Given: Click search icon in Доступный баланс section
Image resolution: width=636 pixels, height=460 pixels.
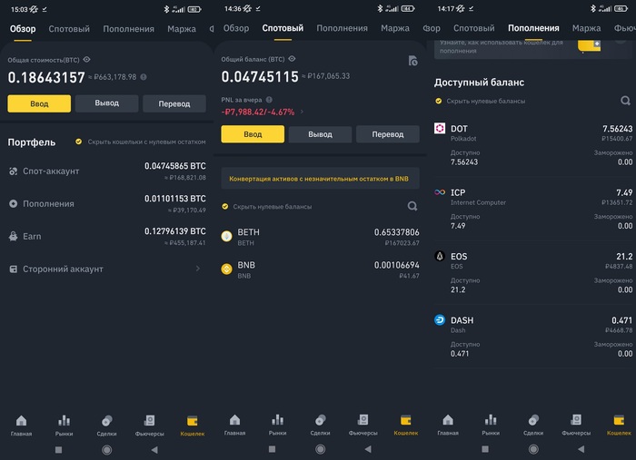Looking at the screenshot, I should (x=625, y=101).
